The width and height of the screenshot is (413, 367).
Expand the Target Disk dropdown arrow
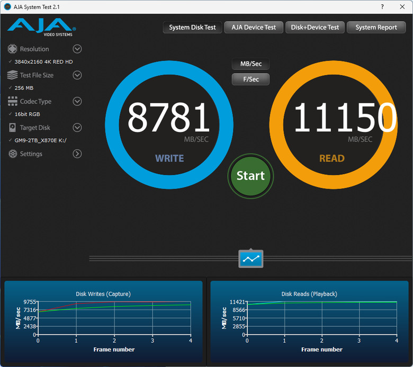pyautogui.click(x=77, y=128)
